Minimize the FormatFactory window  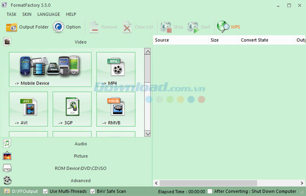[278, 6]
